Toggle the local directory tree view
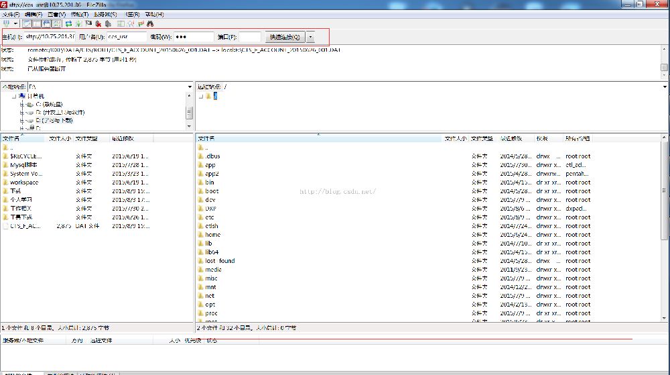 37,23
